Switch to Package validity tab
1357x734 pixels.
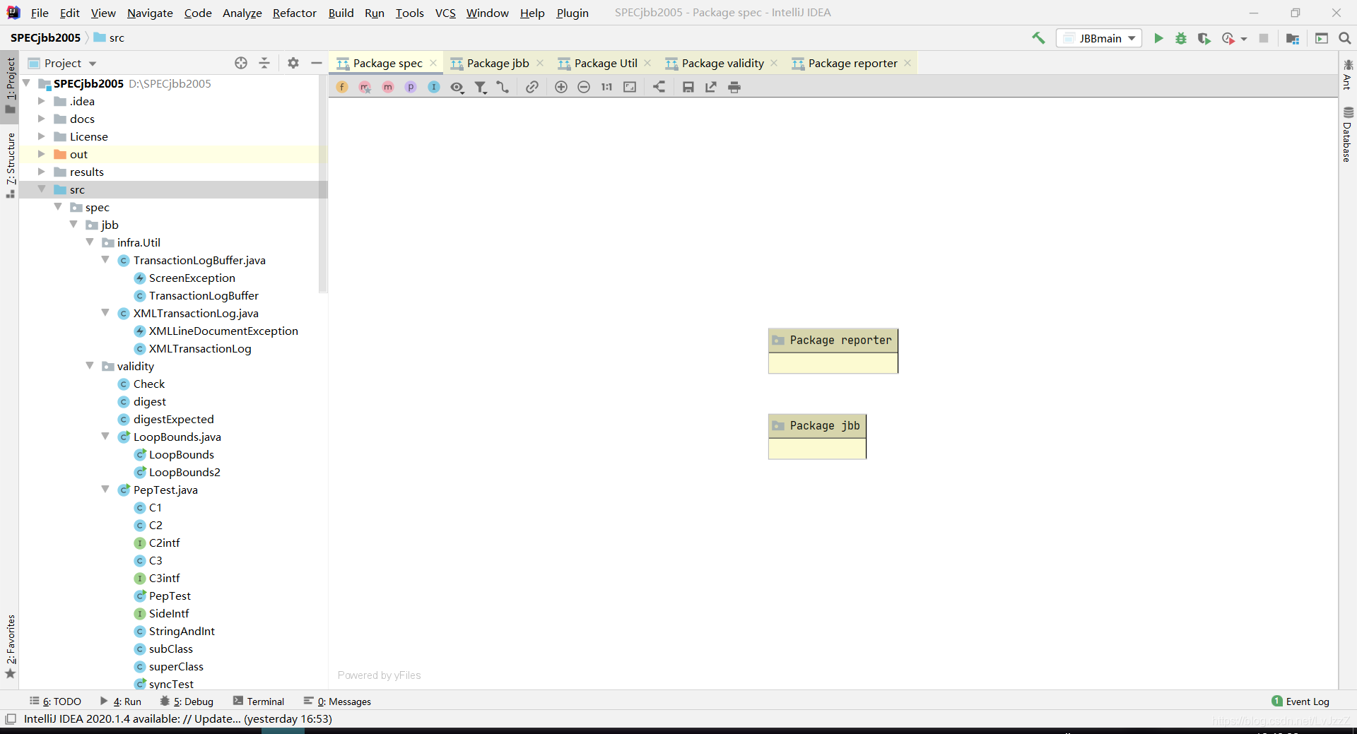pyautogui.click(x=722, y=63)
